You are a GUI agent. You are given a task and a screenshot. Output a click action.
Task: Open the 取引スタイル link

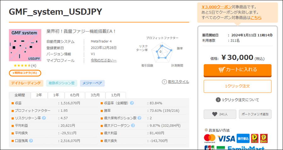[179, 82]
